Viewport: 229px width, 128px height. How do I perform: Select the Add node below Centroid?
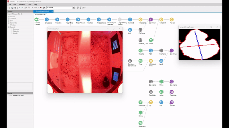click(x=130, y=30)
